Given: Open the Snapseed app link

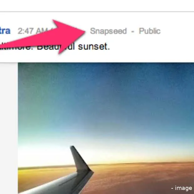Looking at the screenshot, I should 108,31.
